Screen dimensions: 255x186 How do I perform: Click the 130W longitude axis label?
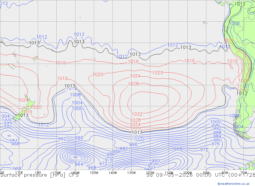131,173
